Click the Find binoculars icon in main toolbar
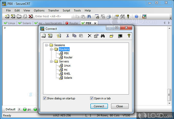 [89, 17]
